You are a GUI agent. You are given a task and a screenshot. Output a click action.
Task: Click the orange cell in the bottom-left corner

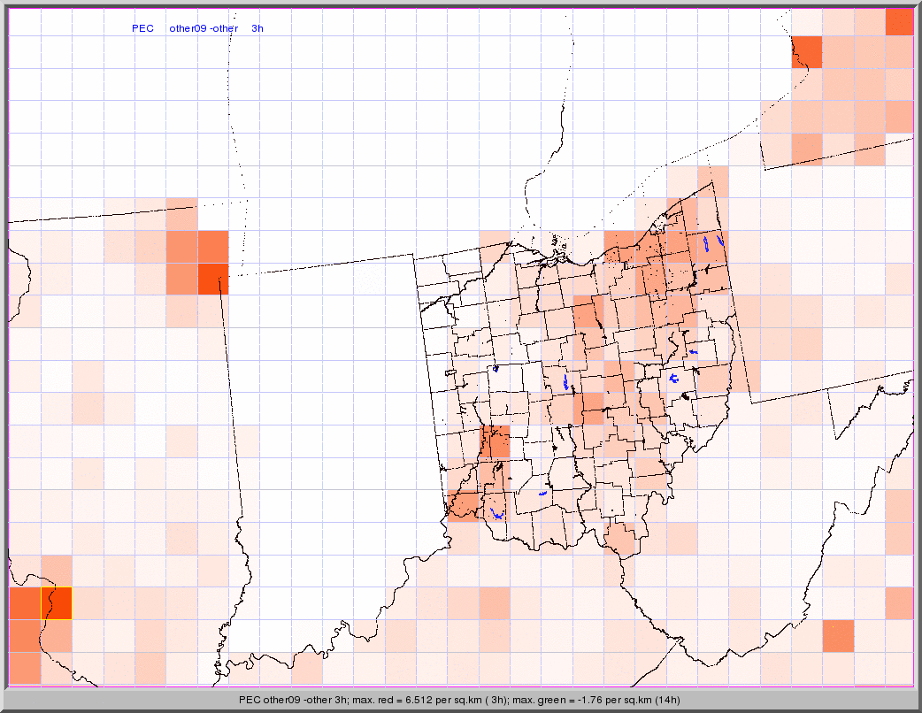(25, 667)
